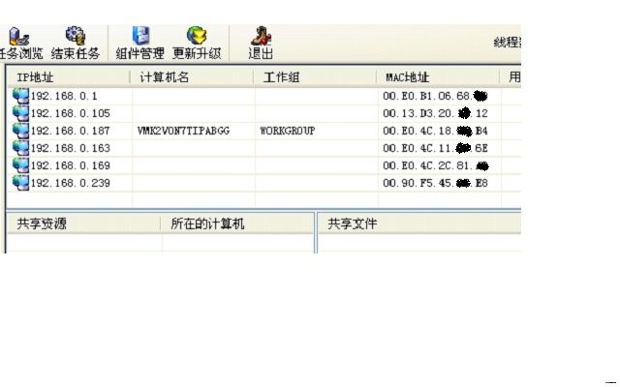Select computer icon for 192.168.0.163

click(x=20, y=148)
